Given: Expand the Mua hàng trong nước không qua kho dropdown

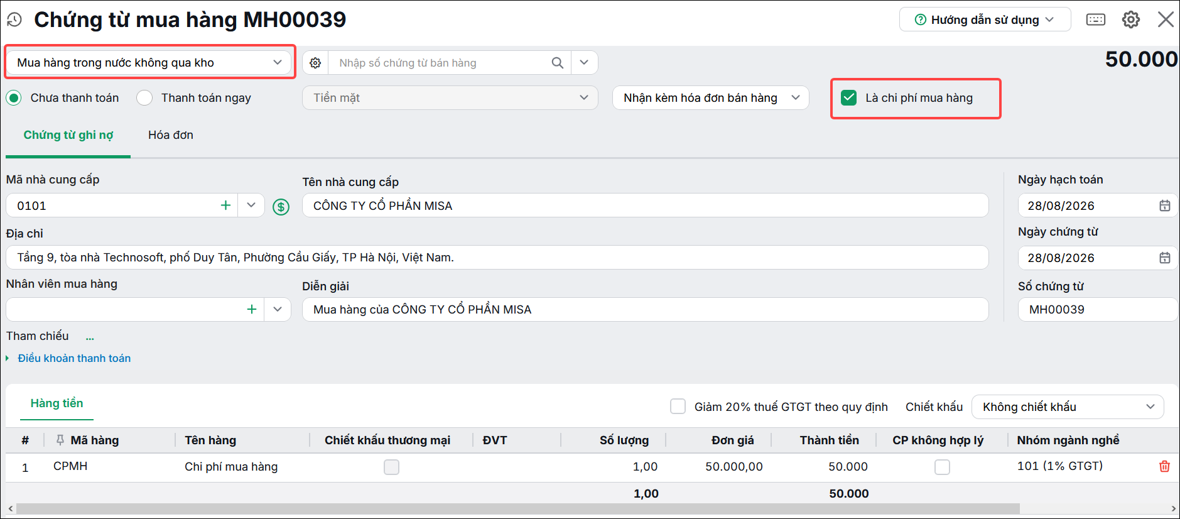Looking at the screenshot, I should coord(149,62).
